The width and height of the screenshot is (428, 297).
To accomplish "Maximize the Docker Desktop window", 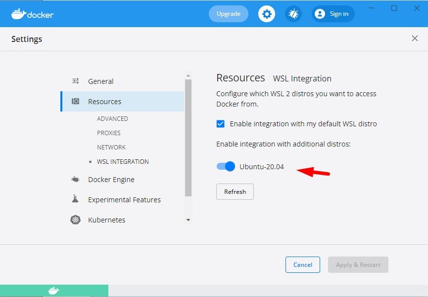I will pyautogui.click(x=394, y=8).
